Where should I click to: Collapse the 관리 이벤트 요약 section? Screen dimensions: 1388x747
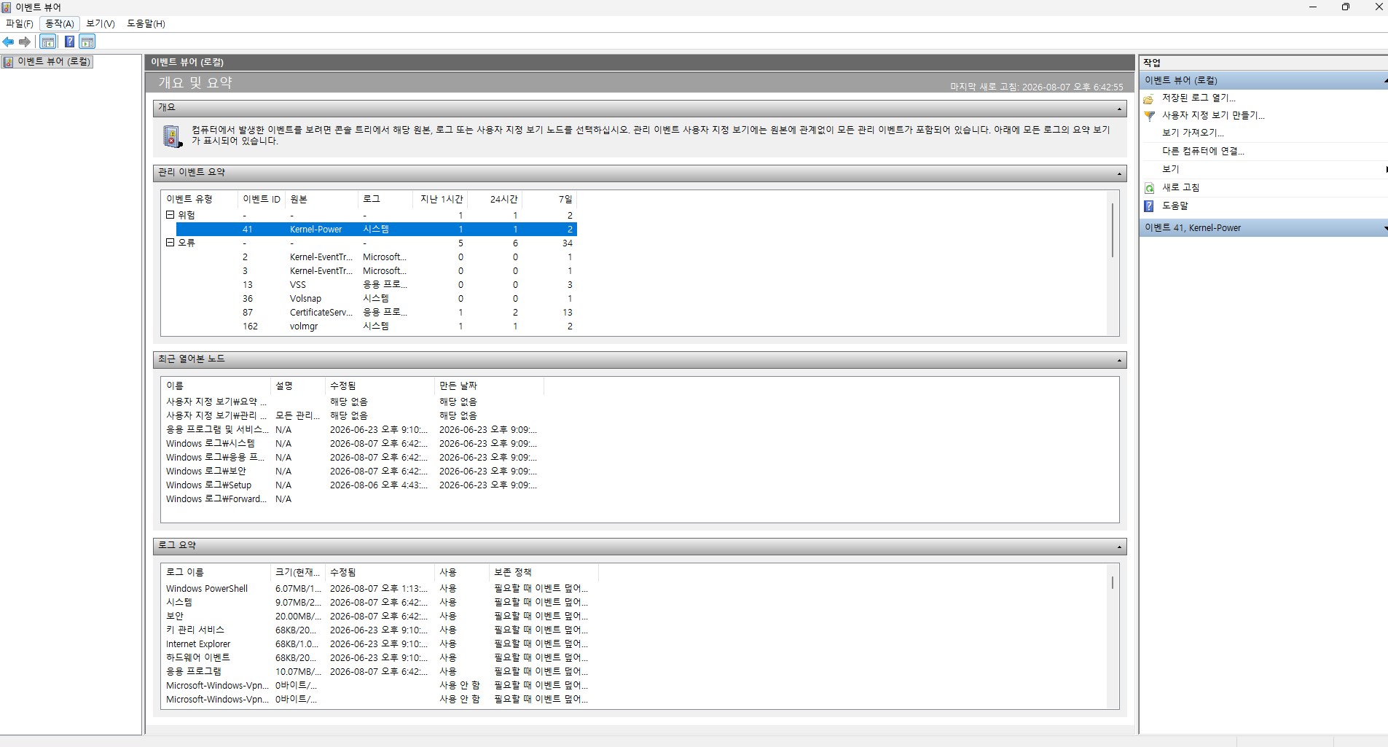(1119, 173)
